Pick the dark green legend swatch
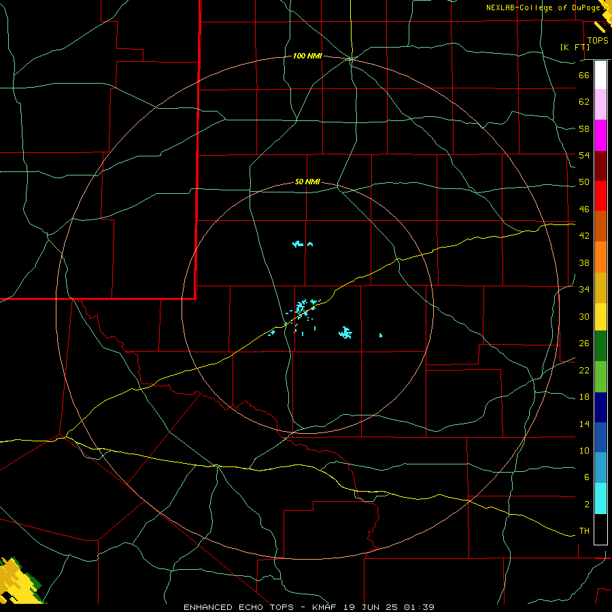 (600, 346)
